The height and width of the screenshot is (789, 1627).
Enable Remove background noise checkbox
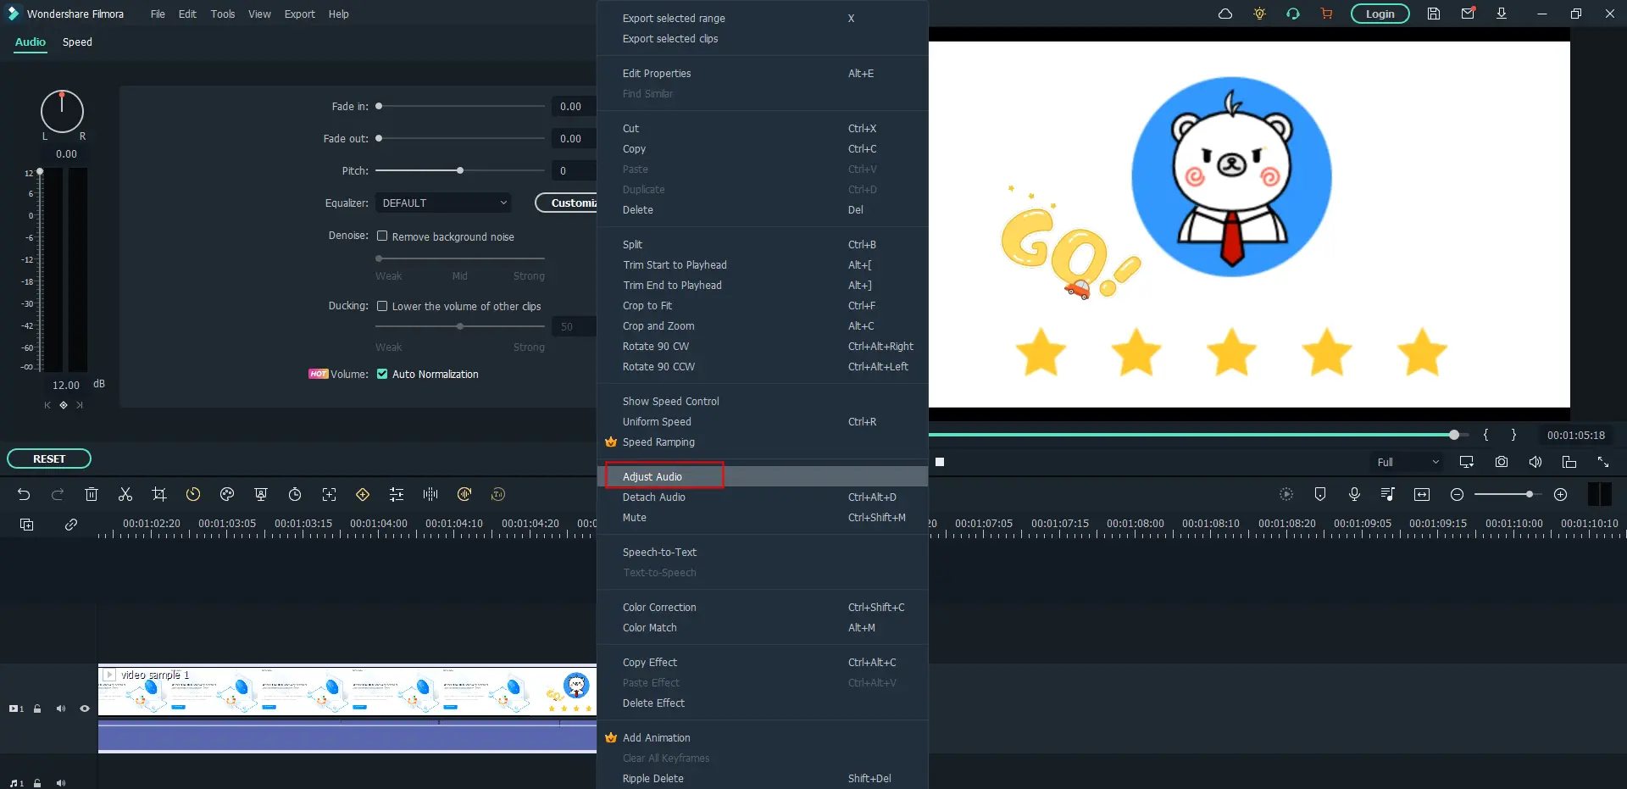click(x=382, y=236)
